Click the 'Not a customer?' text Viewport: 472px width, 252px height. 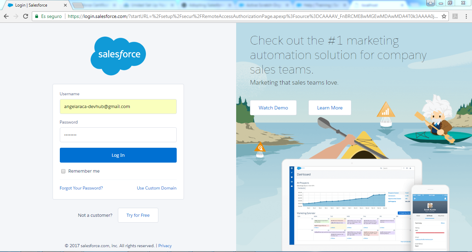click(95, 215)
